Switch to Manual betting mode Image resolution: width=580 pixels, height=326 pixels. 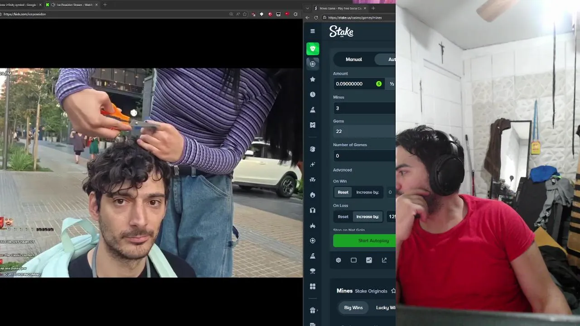[354, 59]
